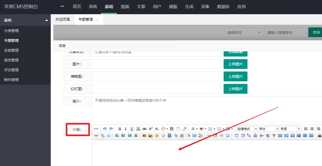This screenshot has height=166, width=322.
Task: Open the 选择状态 status dropdown
Action: pos(244,33)
